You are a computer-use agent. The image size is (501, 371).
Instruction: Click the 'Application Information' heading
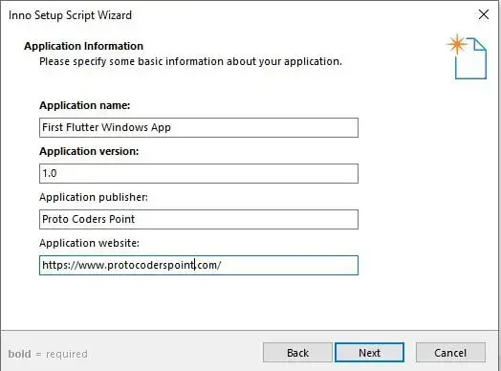[x=84, y=46]
